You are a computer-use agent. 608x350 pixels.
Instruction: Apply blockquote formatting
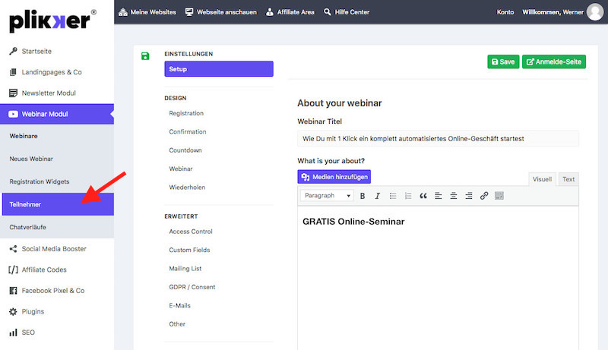click(423, 196)
